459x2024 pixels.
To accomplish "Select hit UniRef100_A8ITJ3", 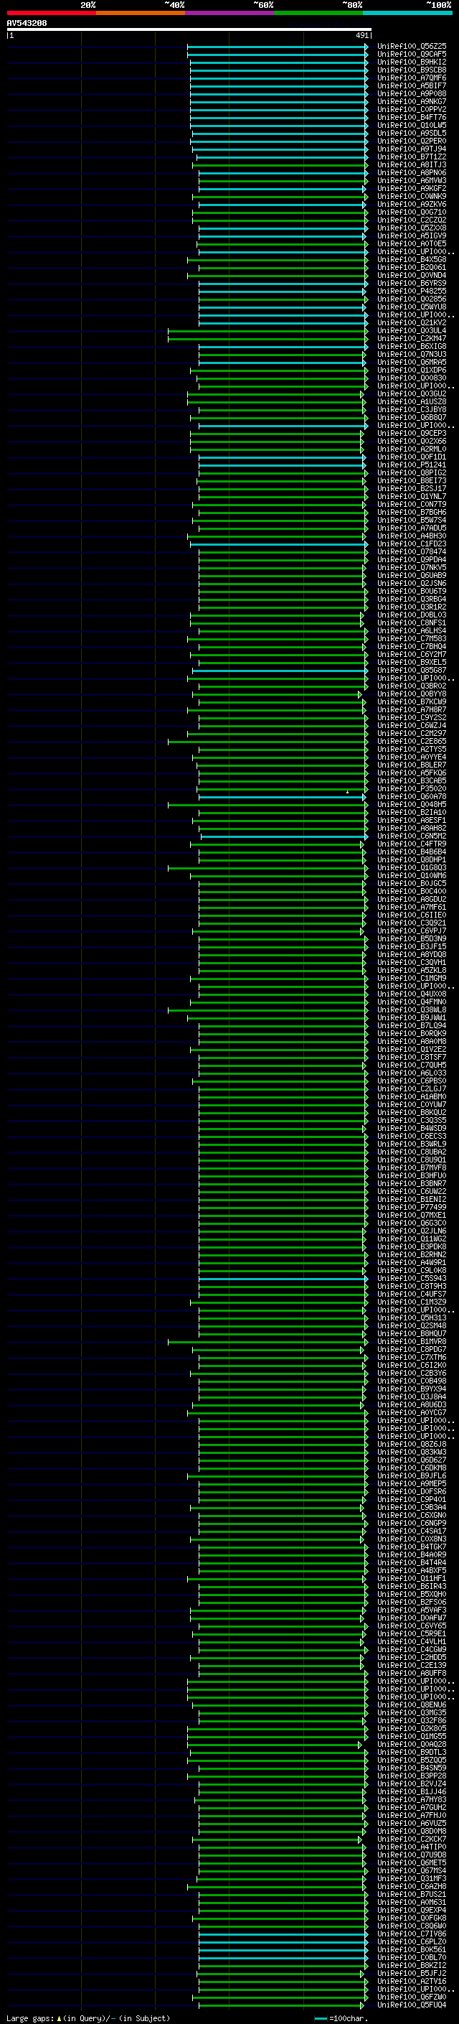I will point(412,165).
